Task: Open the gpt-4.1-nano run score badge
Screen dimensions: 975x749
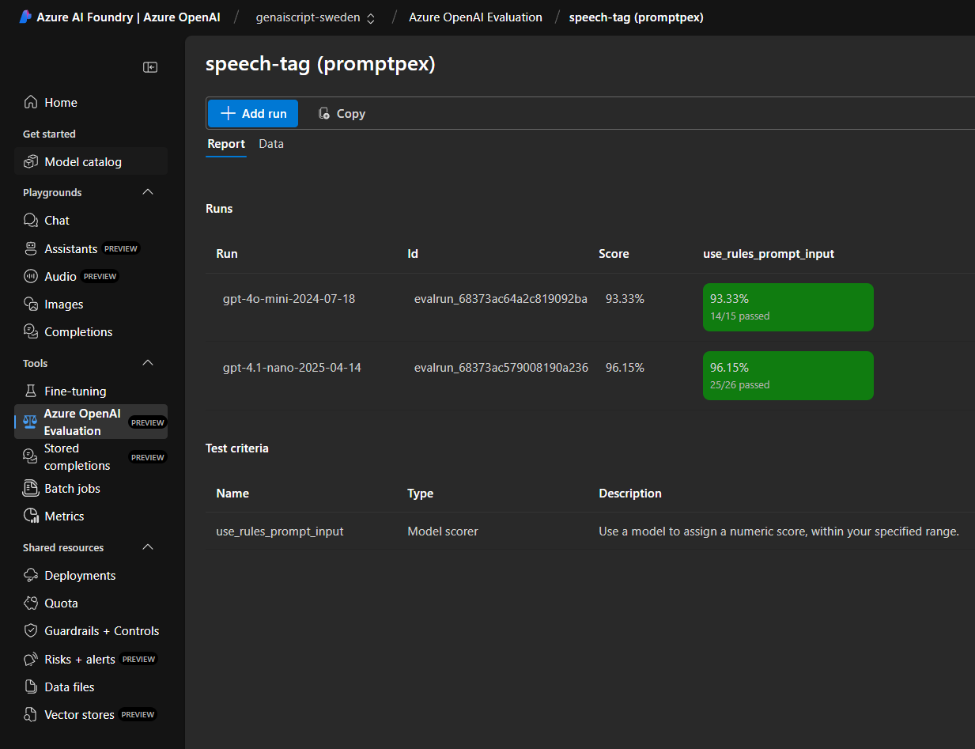Action: 788,375
